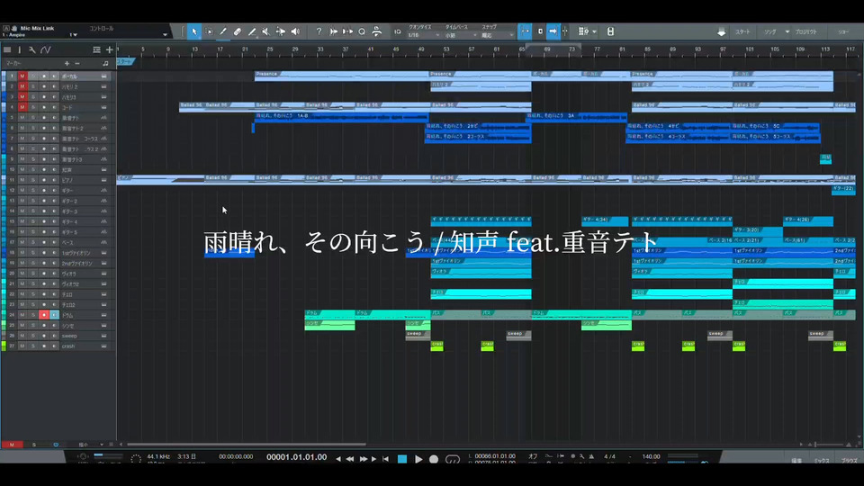The image size is (864, 486).
Task: Click the timeline ruler at bar 49
Action: pyautogui.click(x=421, y=49)
